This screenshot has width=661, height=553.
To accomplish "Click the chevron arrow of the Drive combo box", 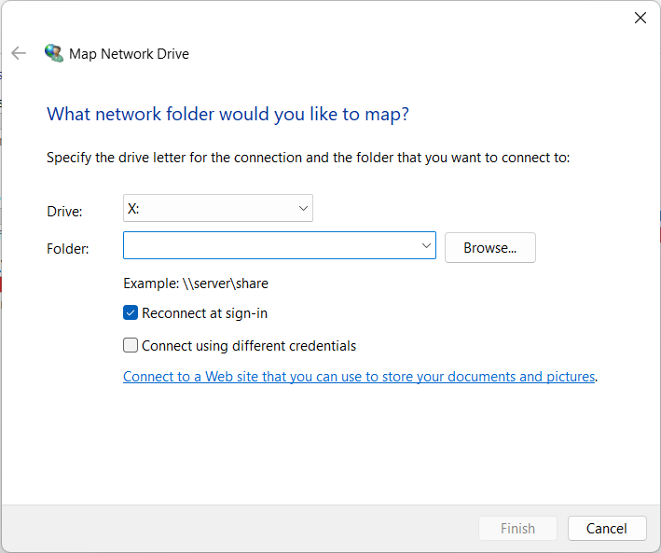I will [303, 209].
